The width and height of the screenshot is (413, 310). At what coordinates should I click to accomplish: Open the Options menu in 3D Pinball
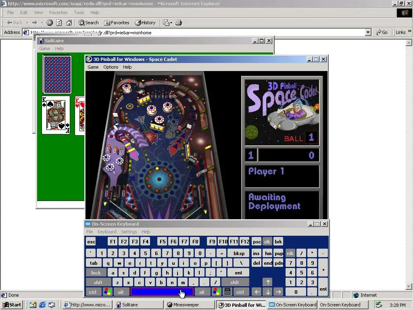click(x=111, y=67)
